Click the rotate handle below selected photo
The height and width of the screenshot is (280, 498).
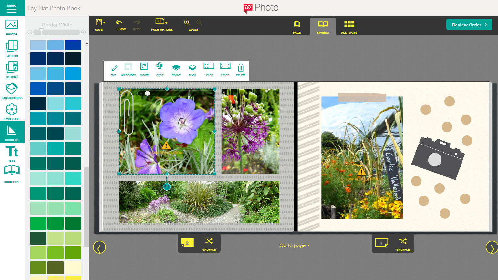coord(167,186)
